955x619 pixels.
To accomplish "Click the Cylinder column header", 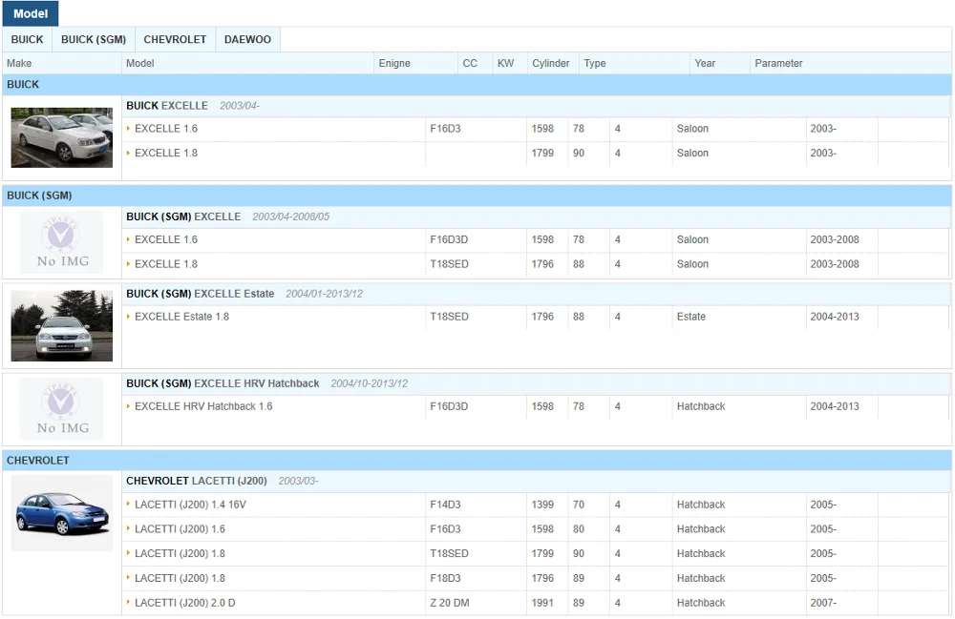I will coord(550,63).
